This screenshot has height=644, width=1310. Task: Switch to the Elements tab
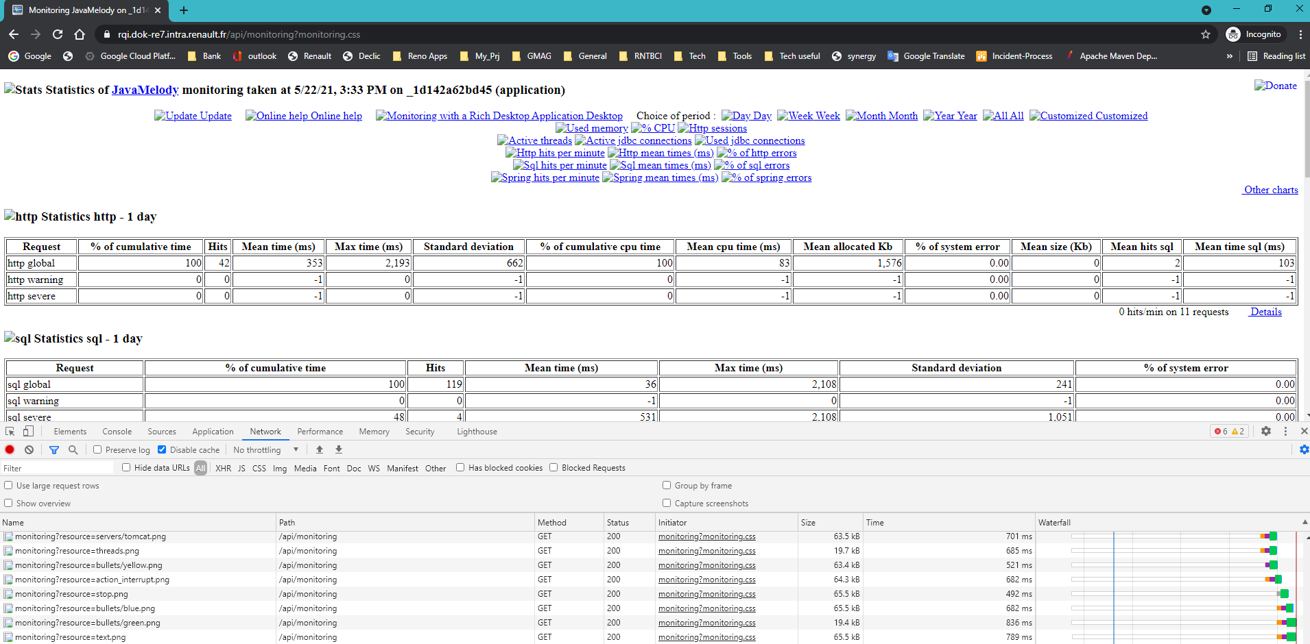70,432
